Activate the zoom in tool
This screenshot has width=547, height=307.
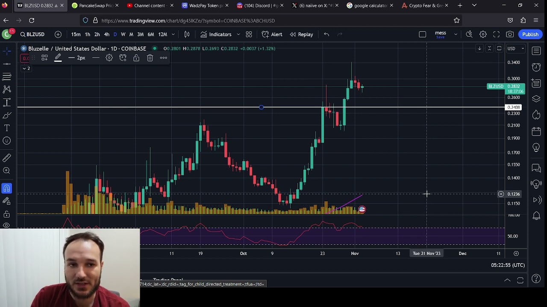7,171
